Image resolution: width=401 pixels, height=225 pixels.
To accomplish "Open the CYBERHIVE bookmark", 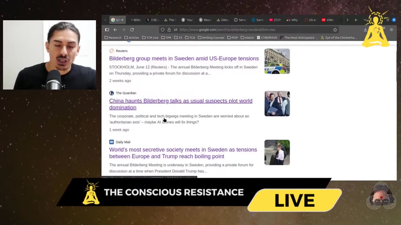I will [267, 37].
